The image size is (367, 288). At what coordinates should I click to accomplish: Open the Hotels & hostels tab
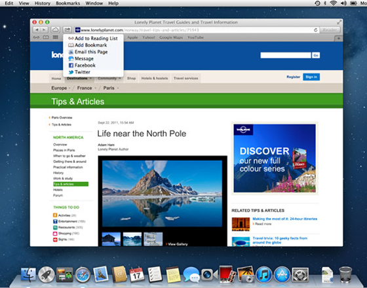pos(155,79)
